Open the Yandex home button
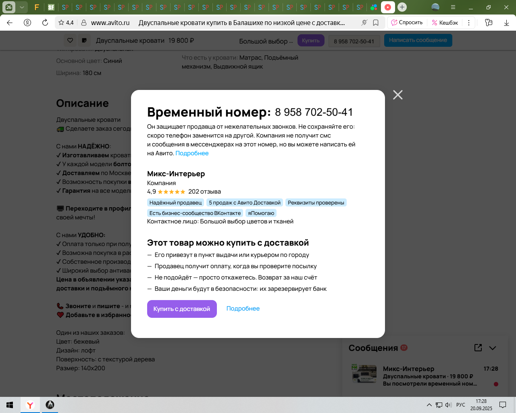 tap(27, 23)
